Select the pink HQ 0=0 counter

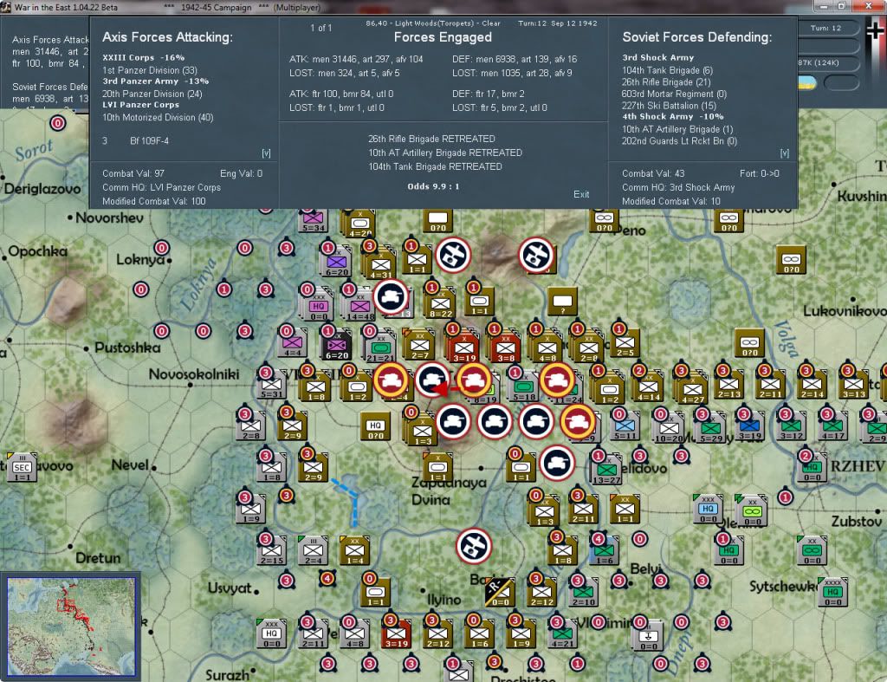[318, 306]
